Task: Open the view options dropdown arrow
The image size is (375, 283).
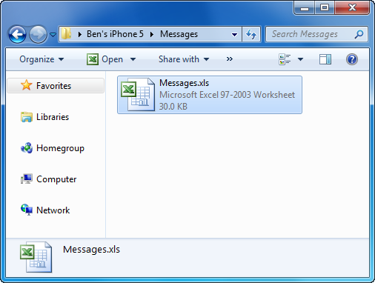Action: point(300,59)
